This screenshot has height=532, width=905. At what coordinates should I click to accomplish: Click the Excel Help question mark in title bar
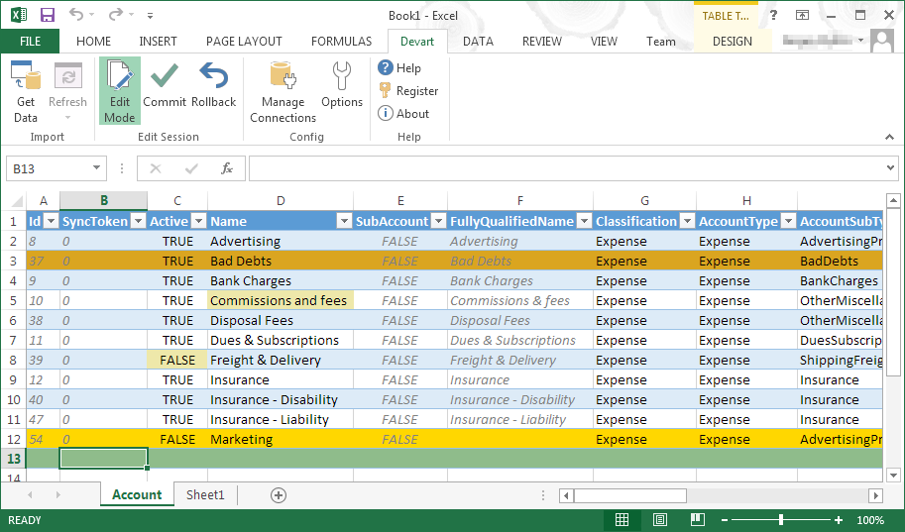tap(773, 16)
